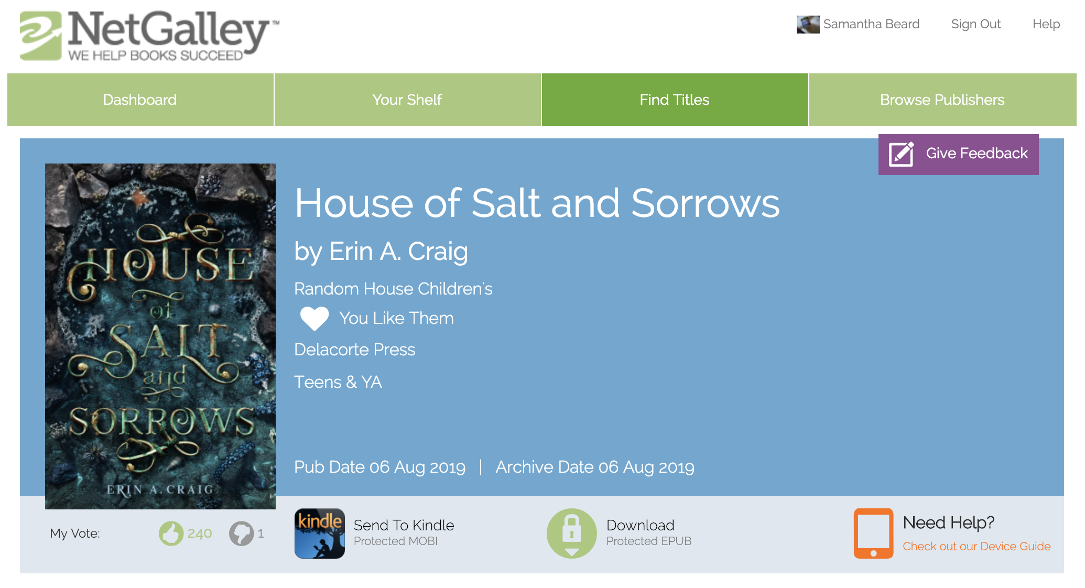Vote thumbs down on this book
The height and width of the screenshot is (588, 1085).
click(241, 533)
